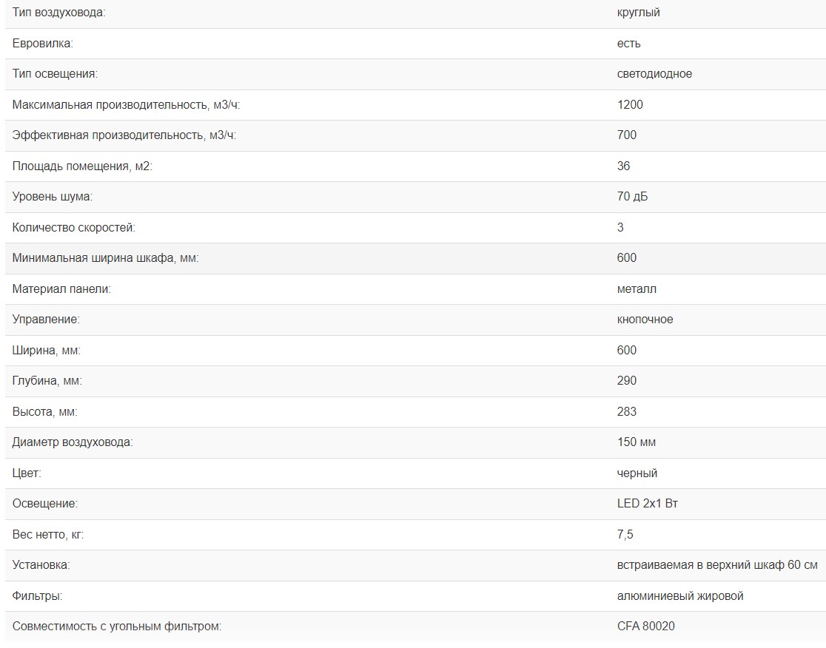The height and width of the screenshot is (648, 826).
Task: Select the 'светодиодное' lighting type value
Action: (654, 74)
